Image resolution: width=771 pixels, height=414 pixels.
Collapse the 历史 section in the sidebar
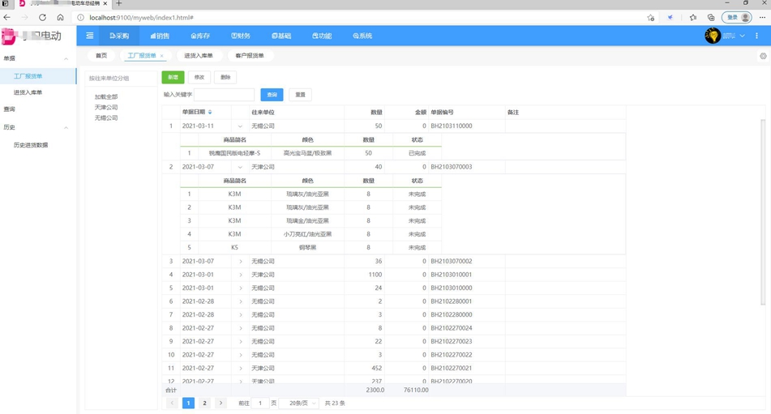click(66, 127)
